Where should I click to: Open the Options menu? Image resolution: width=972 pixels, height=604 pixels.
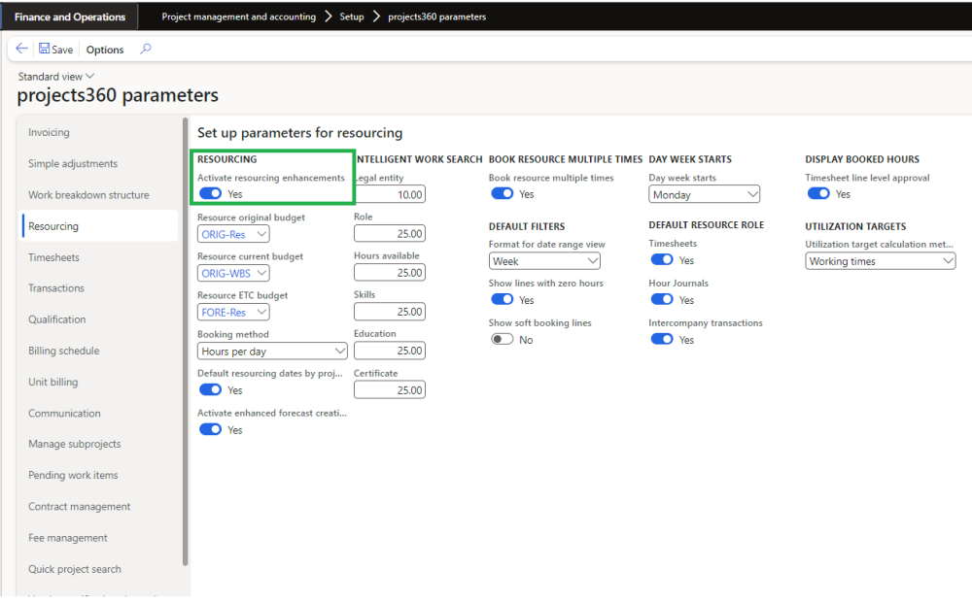105,50
